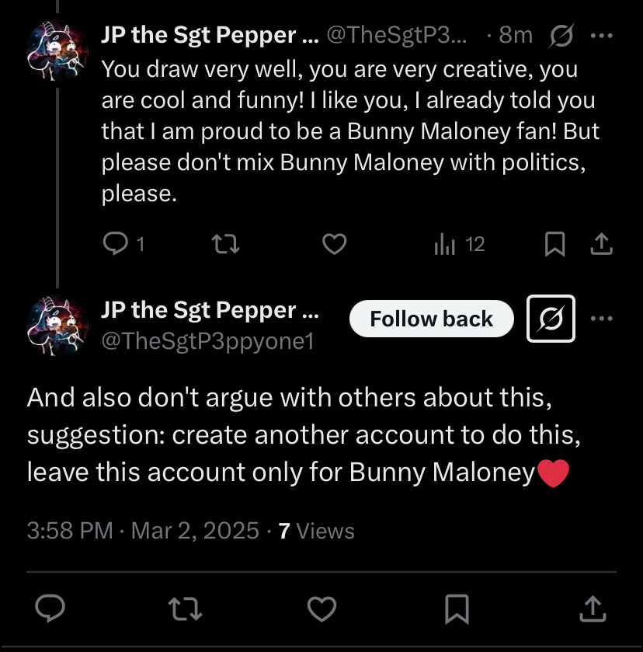Like the first tweet with heart icon
Viewport: 643px width, 652px height.
pos(334,245)
